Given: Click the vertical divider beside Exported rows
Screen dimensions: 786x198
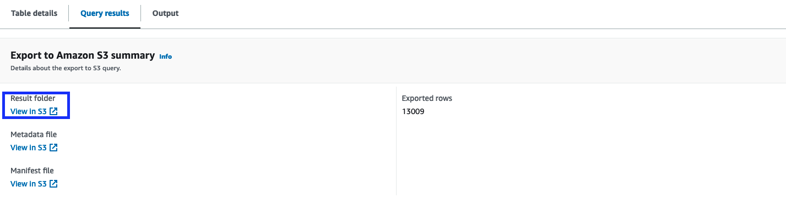Looking at the screenshot, I should click(x=396, y=142).
